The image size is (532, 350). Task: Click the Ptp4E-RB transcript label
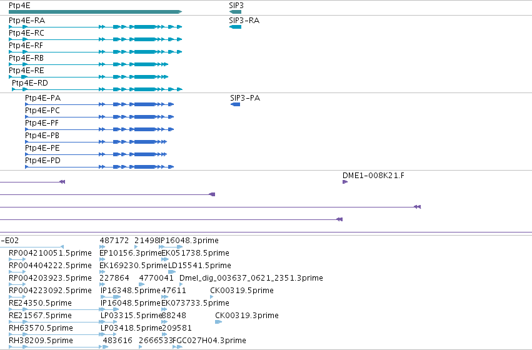point(26,58)
